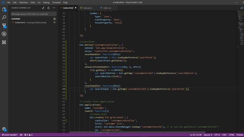This screenshot has width=244, height=137.
Task: Open the View menu
Action: (33, 2)
